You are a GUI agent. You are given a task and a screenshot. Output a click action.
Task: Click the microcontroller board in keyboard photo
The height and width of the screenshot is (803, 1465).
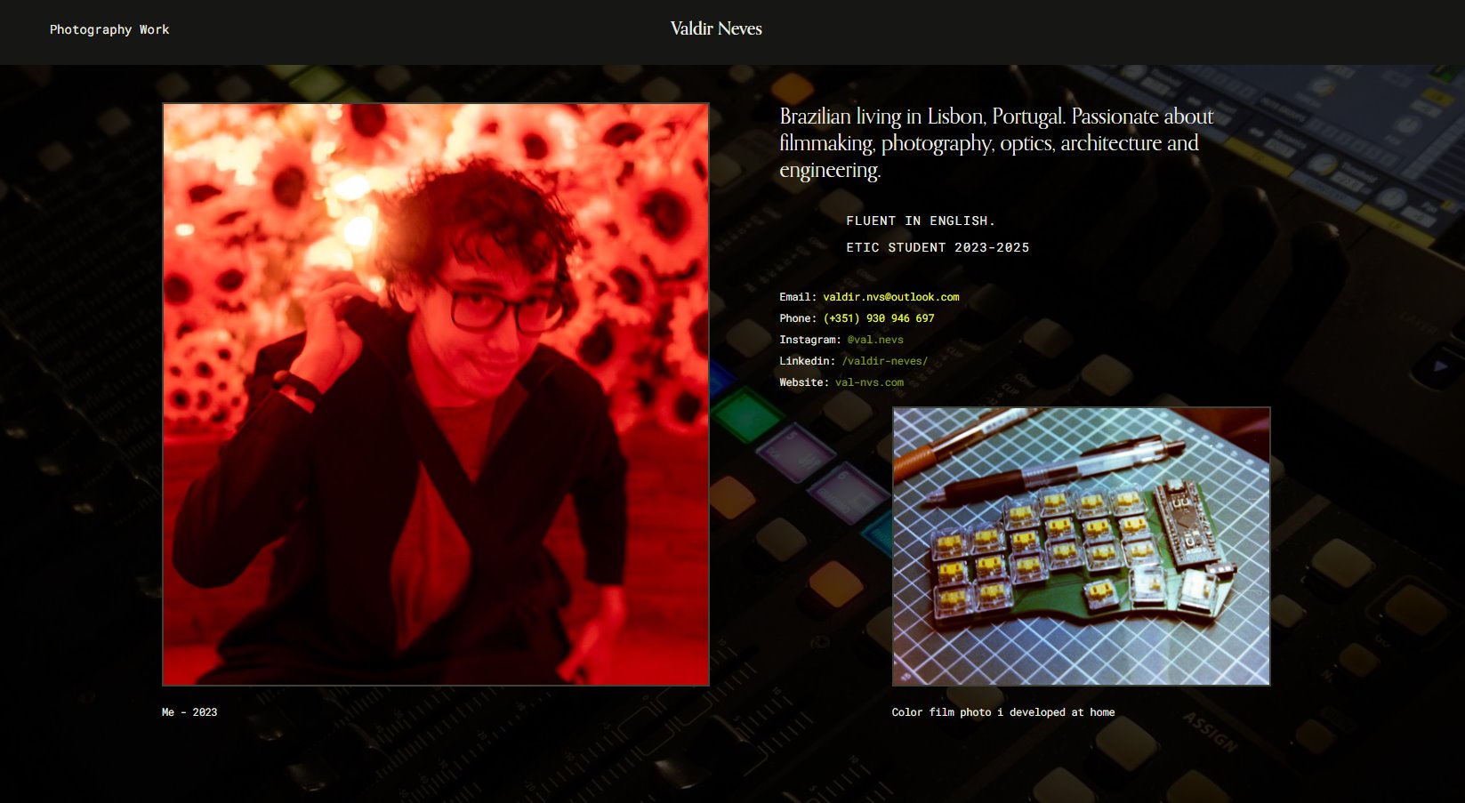point(1187,523)
